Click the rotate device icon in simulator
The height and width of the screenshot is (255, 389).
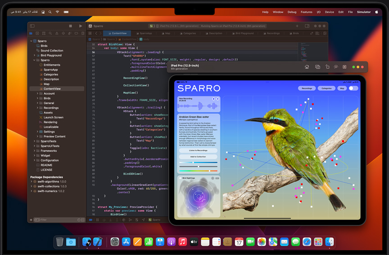pyautogui.click(x=327, y=67)
